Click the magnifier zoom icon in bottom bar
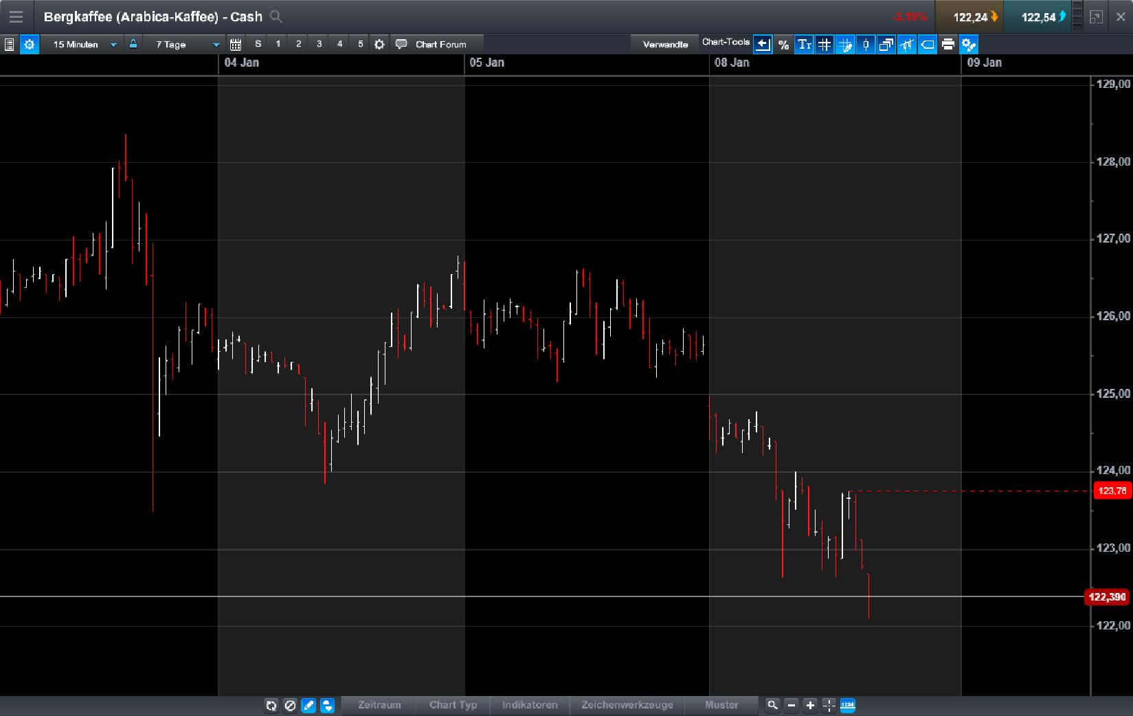This screenshot has height=716, width=1133. (x=772, y=705)
